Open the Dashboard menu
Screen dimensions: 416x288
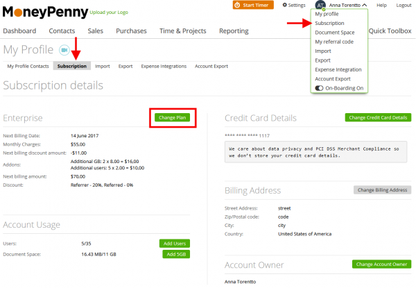coord(19,31)
